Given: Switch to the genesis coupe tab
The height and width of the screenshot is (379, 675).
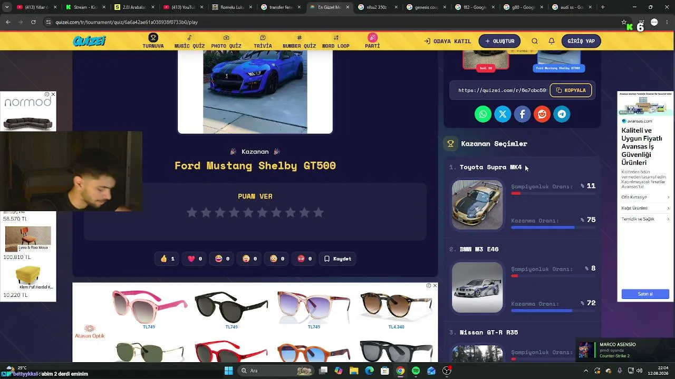Looking at the screenshot, I should tap(426, 7).
